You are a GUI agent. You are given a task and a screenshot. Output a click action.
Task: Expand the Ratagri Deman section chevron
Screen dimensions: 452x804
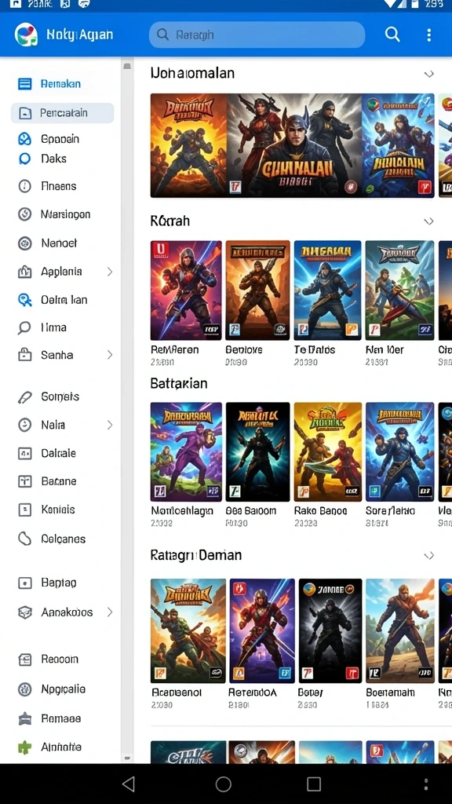[x=429, y=555]
